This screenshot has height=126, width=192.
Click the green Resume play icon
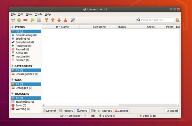click(33, 20)
